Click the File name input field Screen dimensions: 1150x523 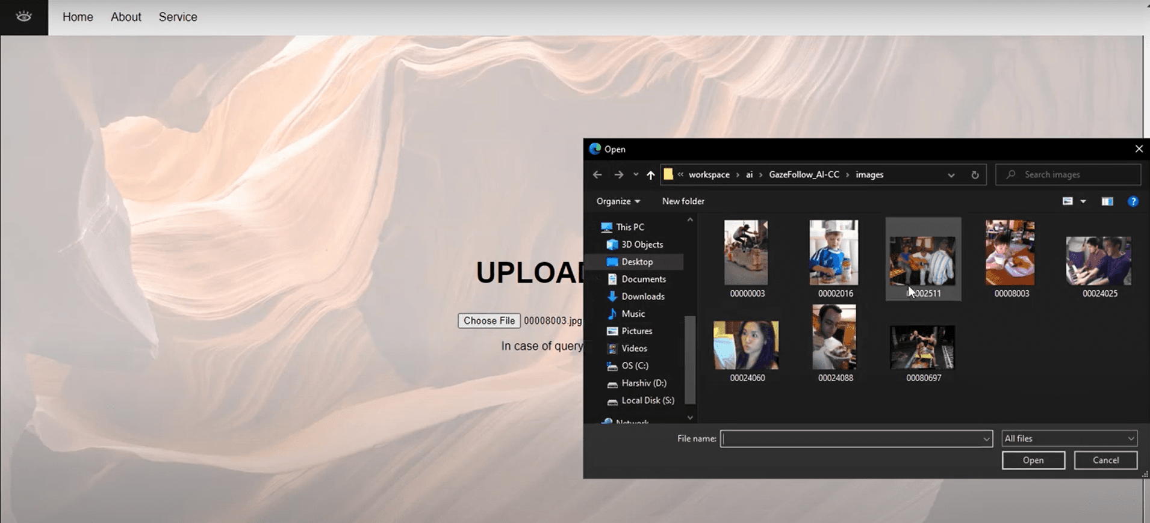[x=852, y=439]
